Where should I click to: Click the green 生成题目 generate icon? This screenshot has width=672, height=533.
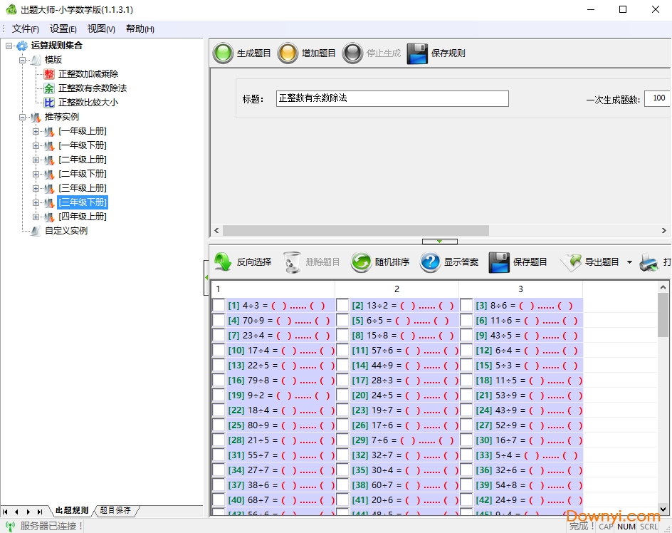(x=224, y=53)
